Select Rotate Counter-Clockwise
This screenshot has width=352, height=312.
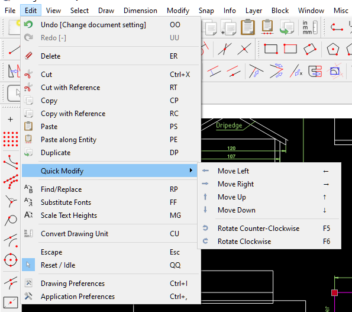(x=269, y=229)
